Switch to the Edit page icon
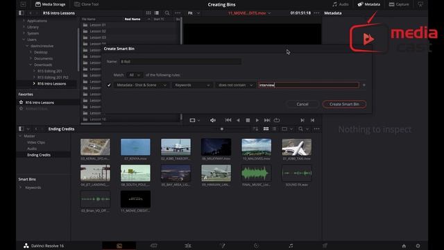 point(188,246)
